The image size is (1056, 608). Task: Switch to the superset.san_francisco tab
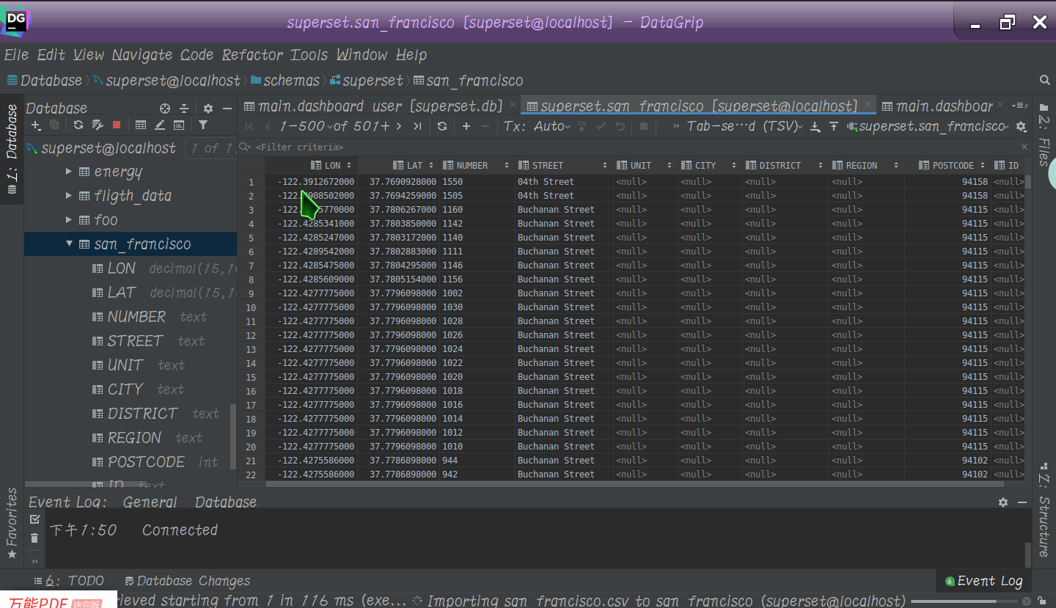(x=689, y=106)
